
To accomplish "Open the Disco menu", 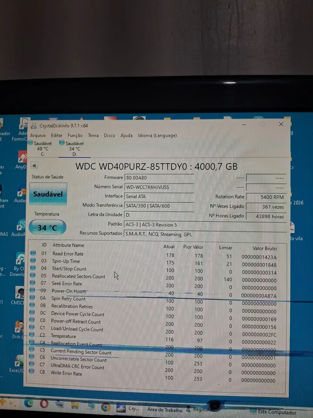I will pyautogui.click(x=110, y=135).
